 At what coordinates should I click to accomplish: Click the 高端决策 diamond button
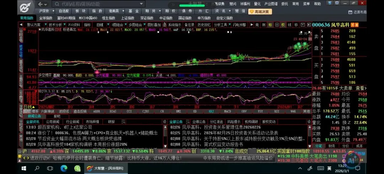coord(260,11)
